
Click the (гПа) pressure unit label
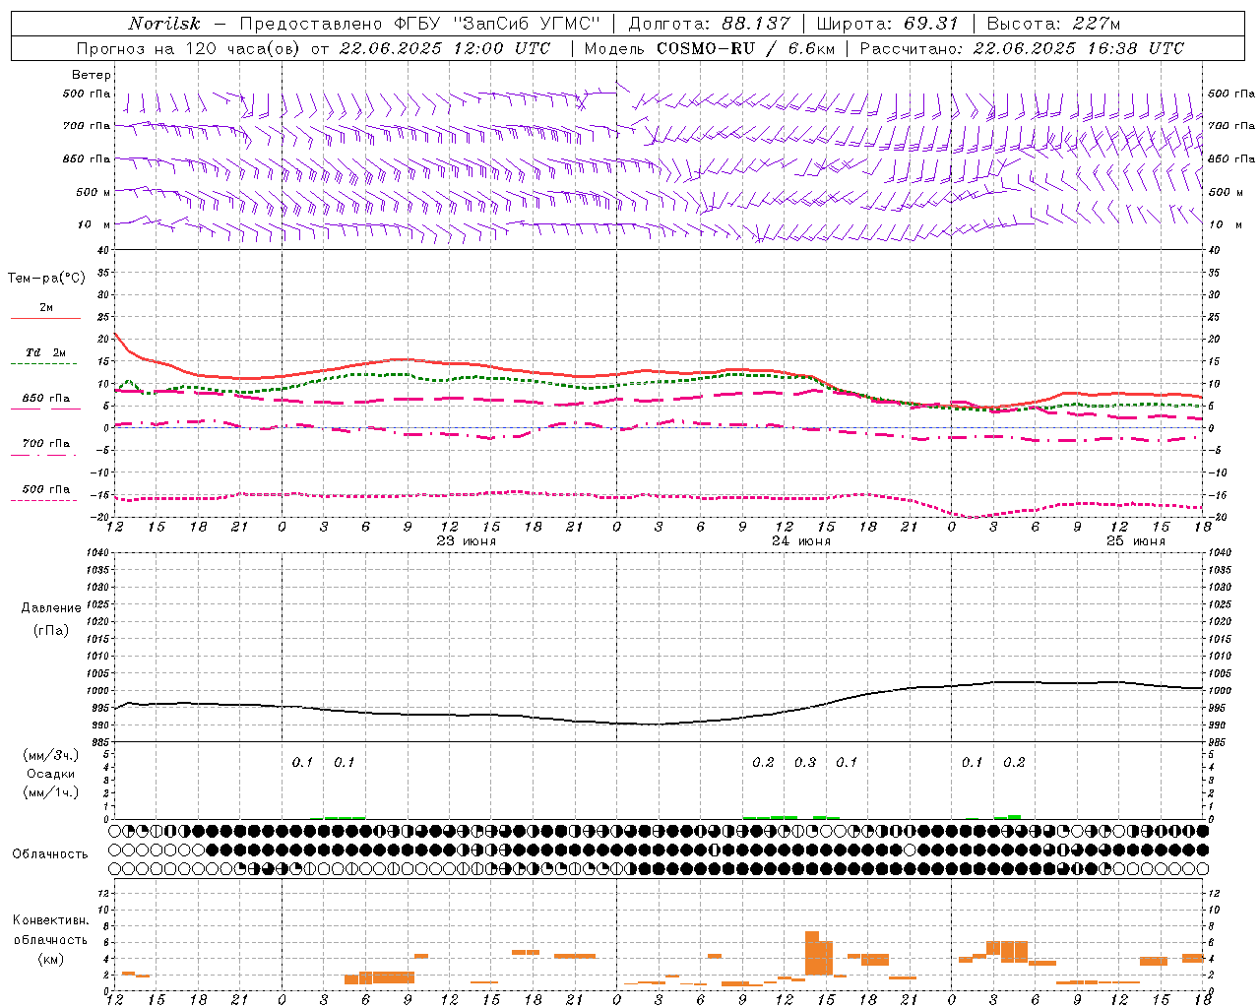pos(51,630)
